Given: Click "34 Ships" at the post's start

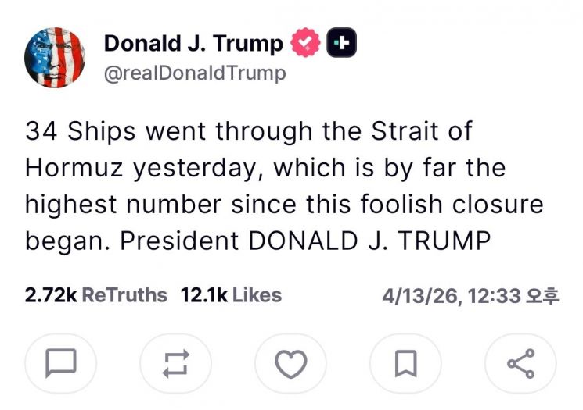Looking at the screenshot, I should [71, 130].
